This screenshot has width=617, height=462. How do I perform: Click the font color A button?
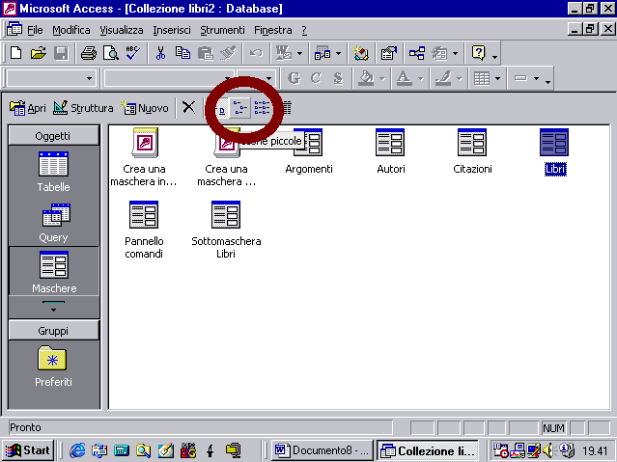404,79
